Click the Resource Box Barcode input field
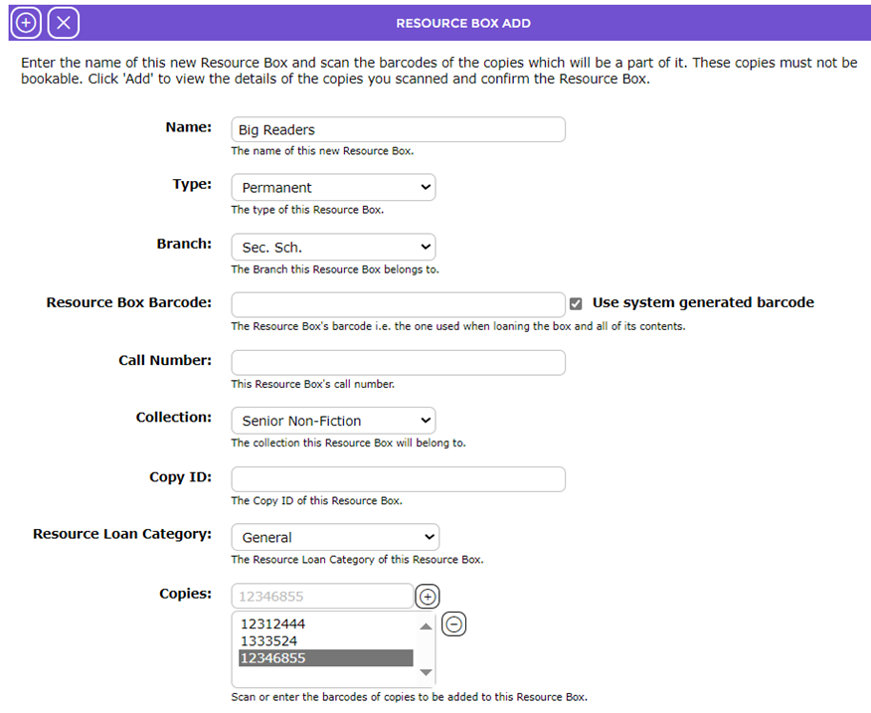The height and width of the screenshot is (713, 871). tap(399, 304)
